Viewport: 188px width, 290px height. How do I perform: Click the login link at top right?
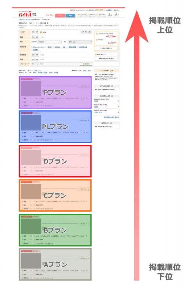pyautogui.click(x=116, y=10)
